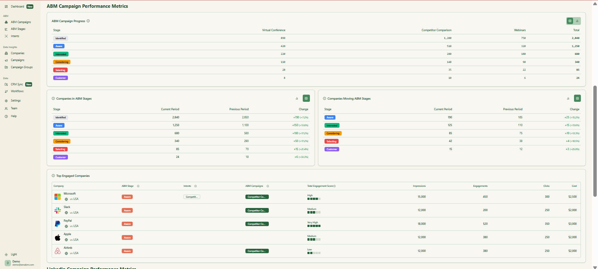Screen dimensions: 598x269
Task: Open ABM Stages via its sidebar icon
Action: point(6,29)
